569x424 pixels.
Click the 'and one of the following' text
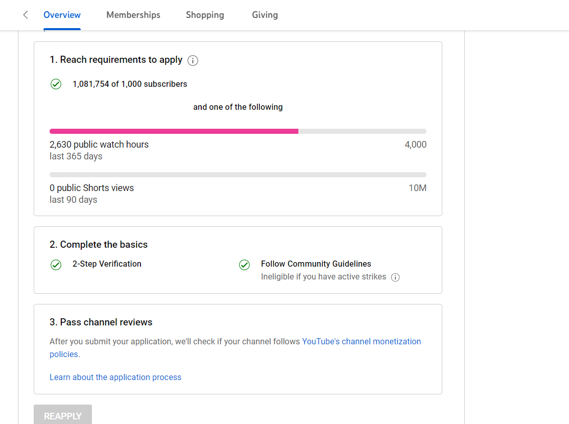(x=238, y=107)
